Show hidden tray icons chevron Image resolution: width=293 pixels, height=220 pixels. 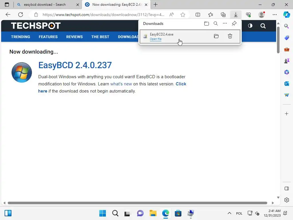click(x=229, y=213)
